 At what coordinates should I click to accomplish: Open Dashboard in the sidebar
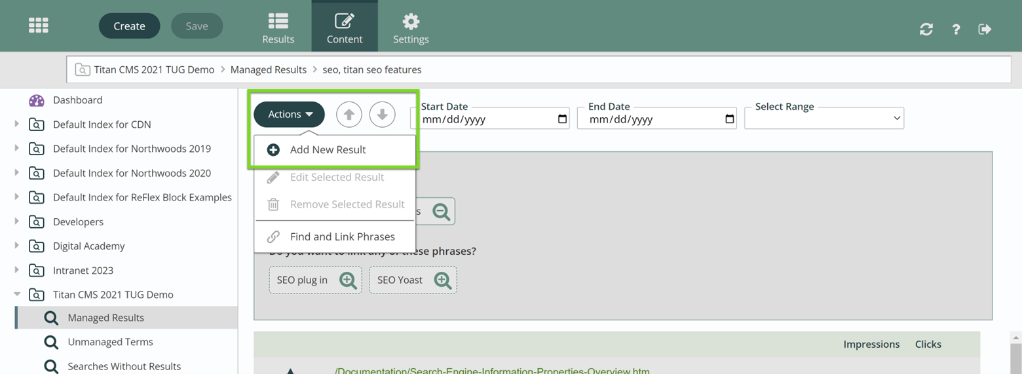(x=77, y=100)
